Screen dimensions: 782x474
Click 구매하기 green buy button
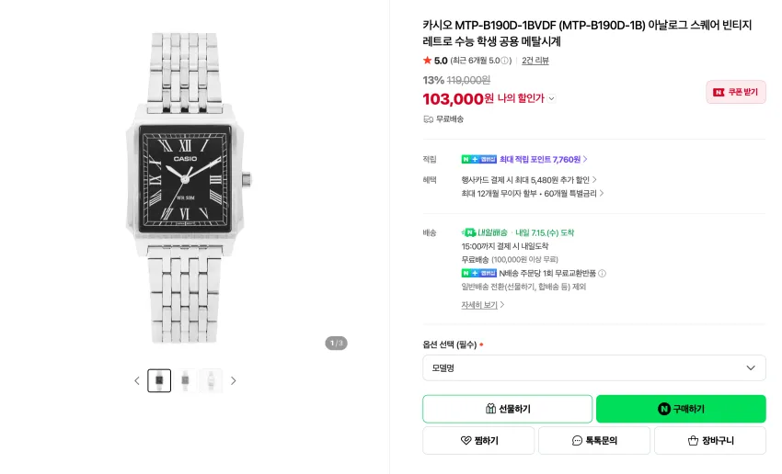pyautogui.click(x=681, y=409)
